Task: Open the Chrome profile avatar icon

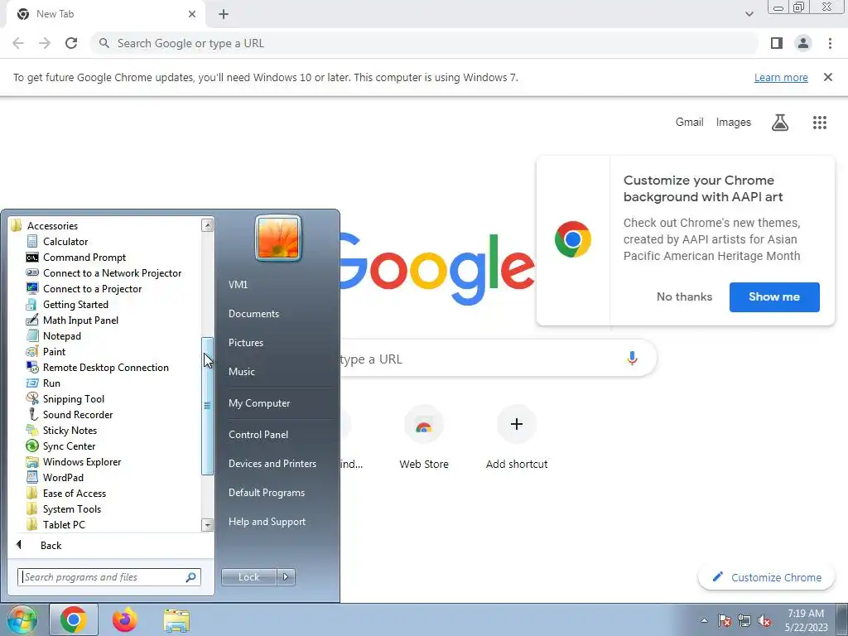Action: click(803, 43)
